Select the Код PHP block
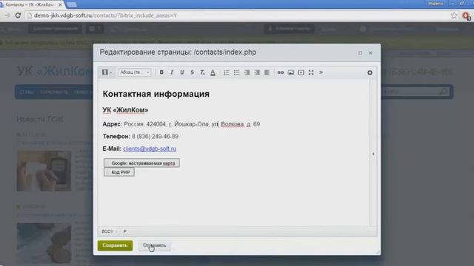 (x=119, y=172)
